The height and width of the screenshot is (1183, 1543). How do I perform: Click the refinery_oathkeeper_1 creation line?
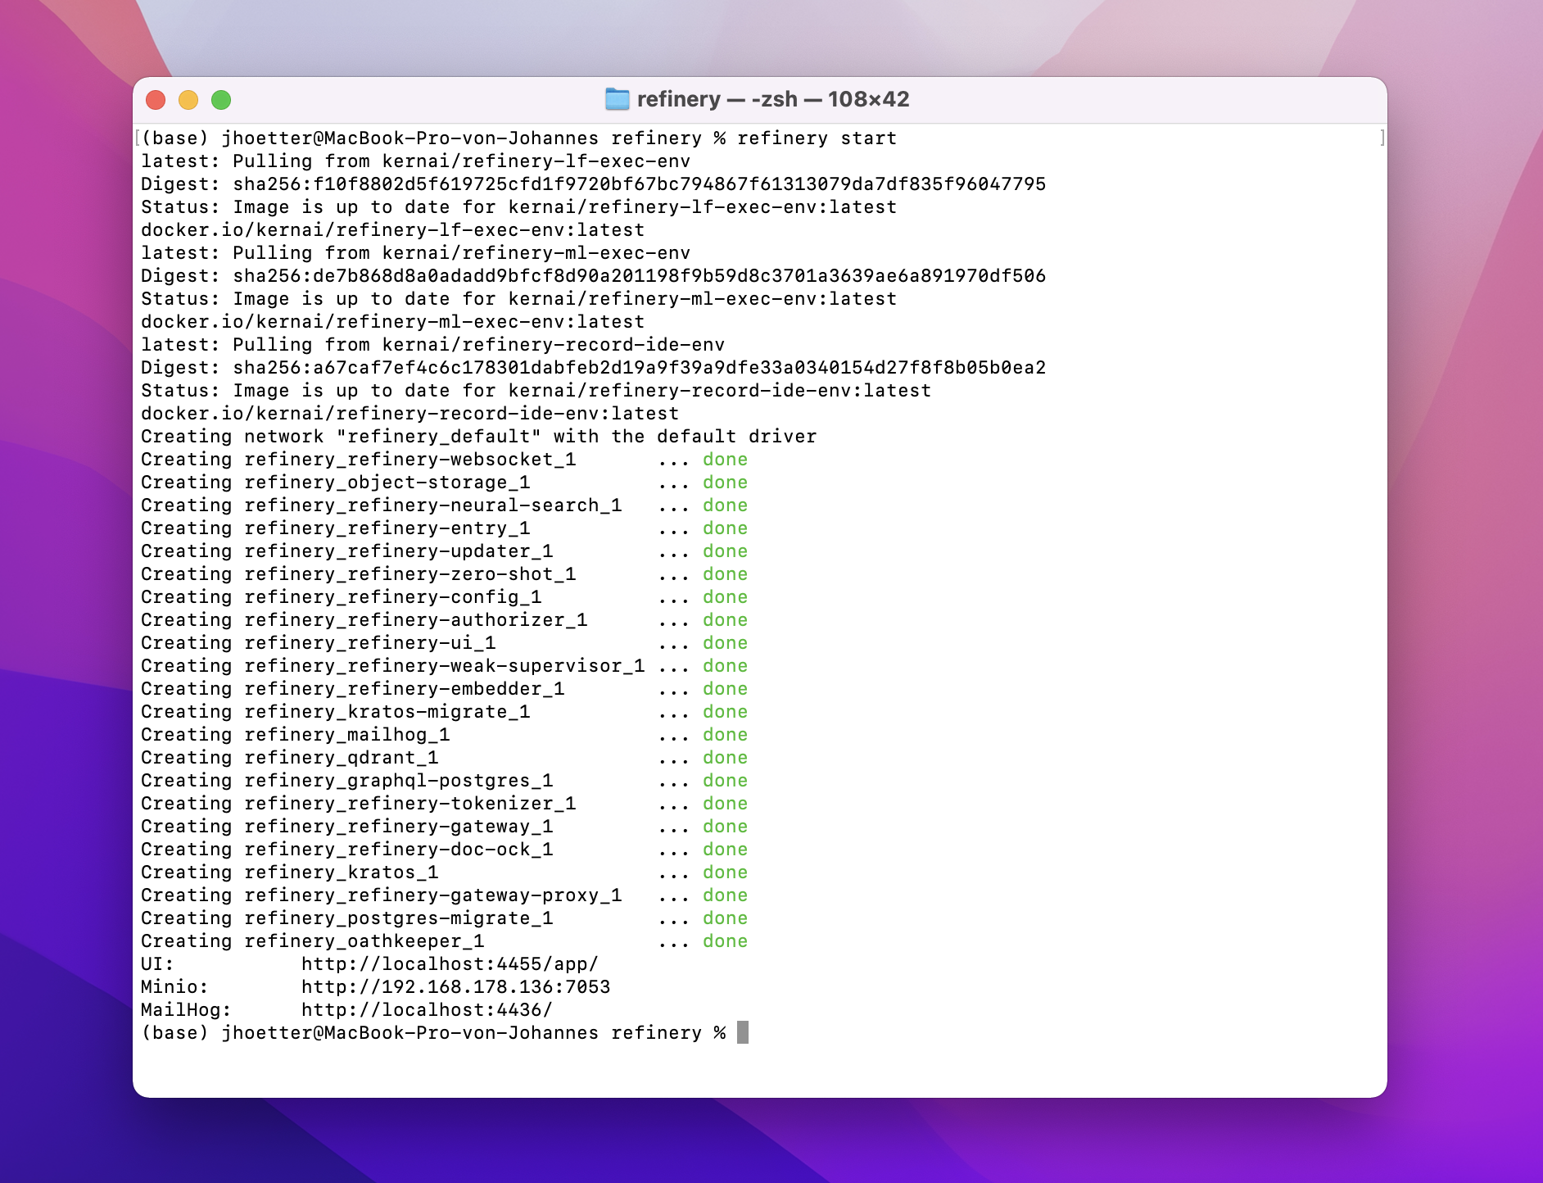click(444, 941)
